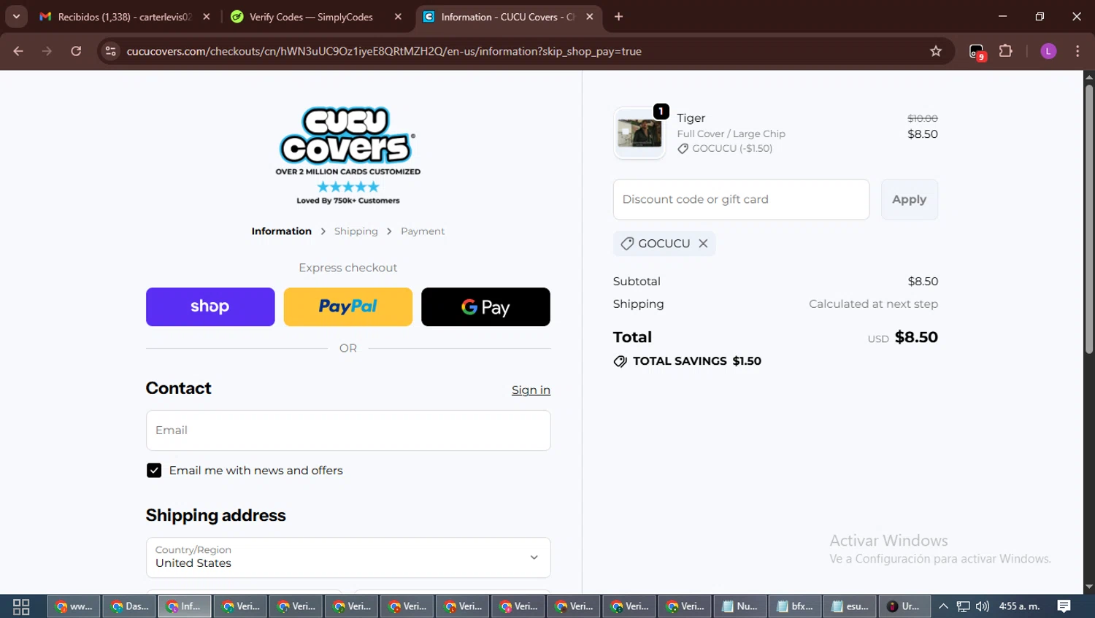
Task: Open the 'Inf...' Chrome taskbar window
Action: tap(185, 606)
